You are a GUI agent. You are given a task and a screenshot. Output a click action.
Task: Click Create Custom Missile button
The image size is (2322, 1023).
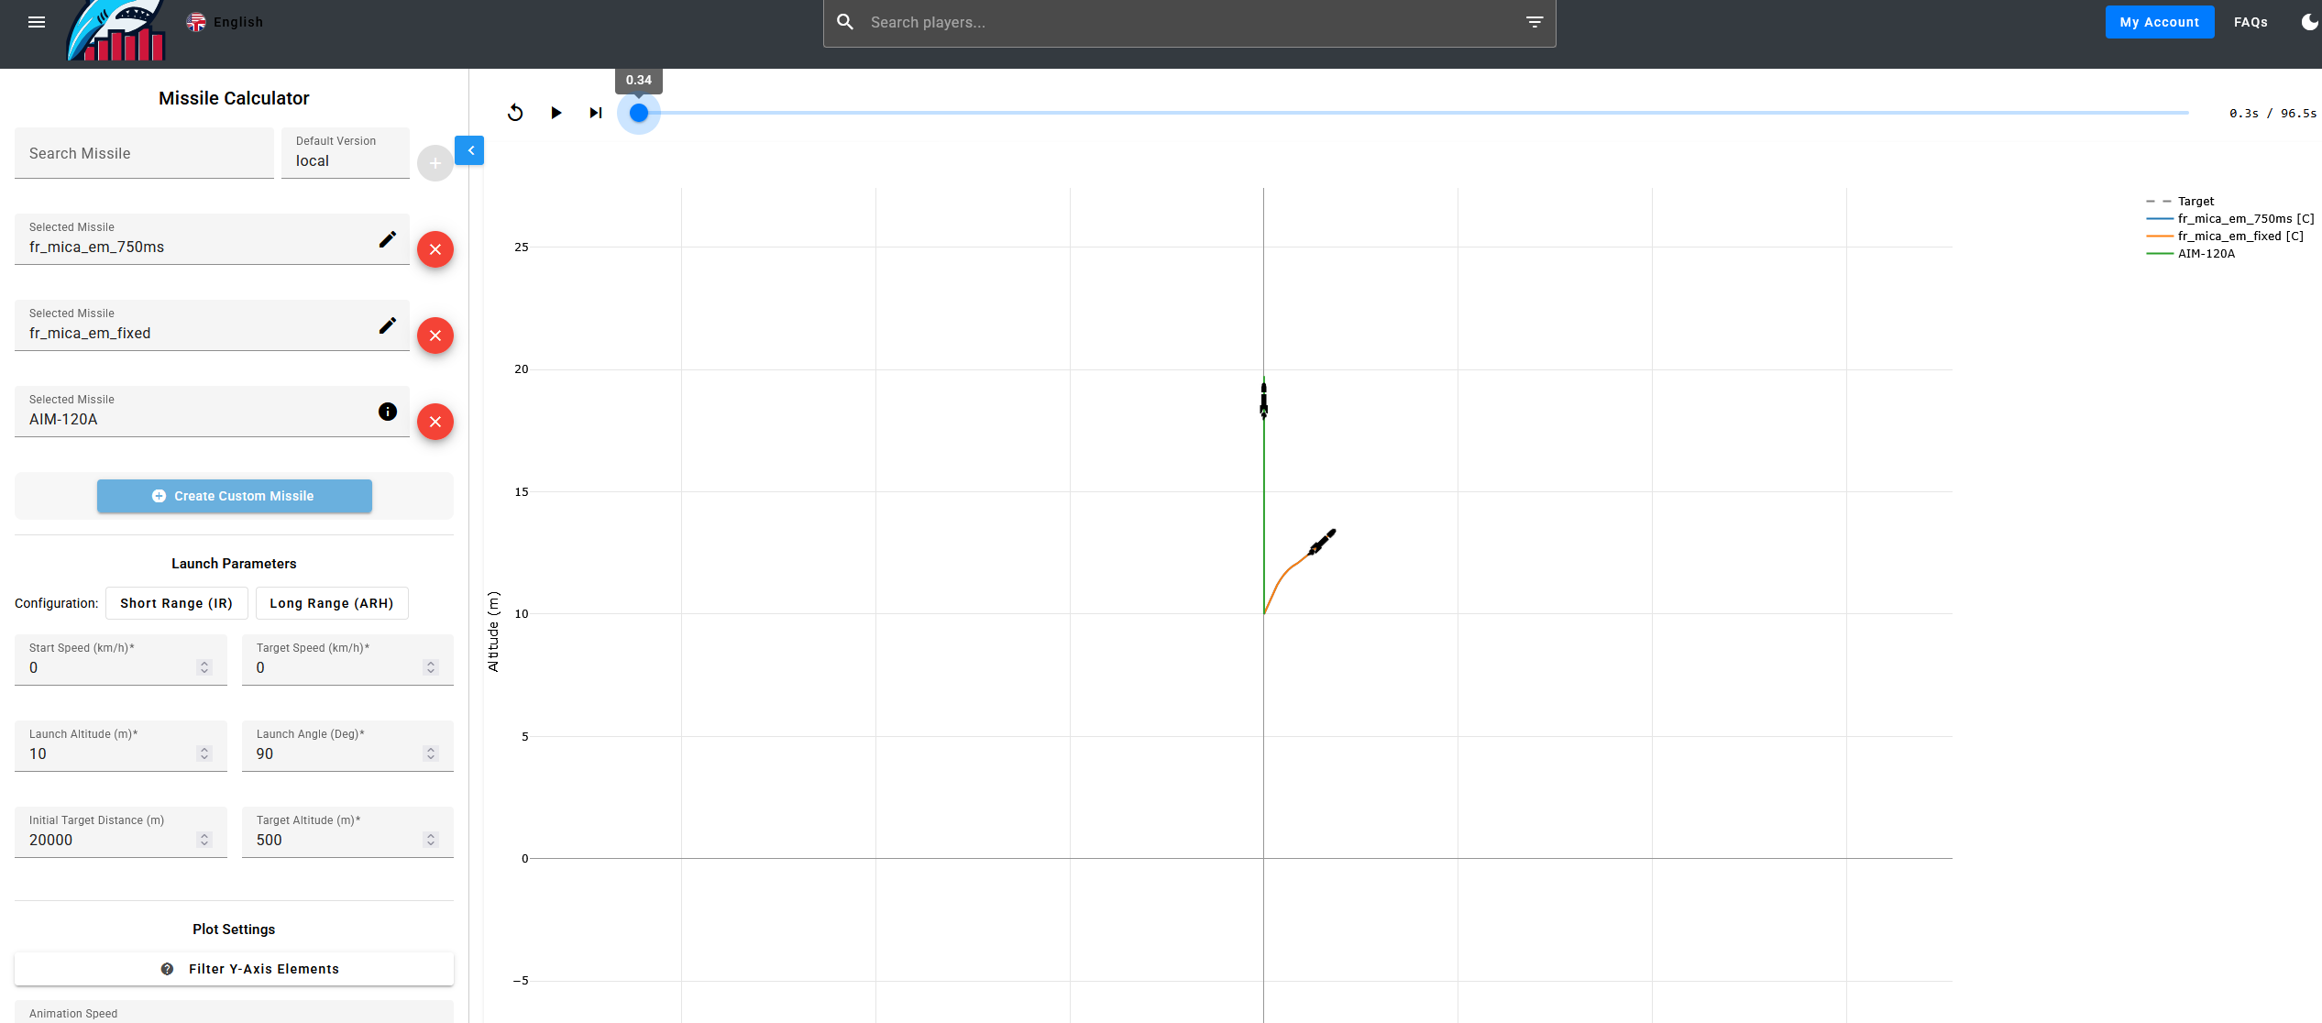235,496
